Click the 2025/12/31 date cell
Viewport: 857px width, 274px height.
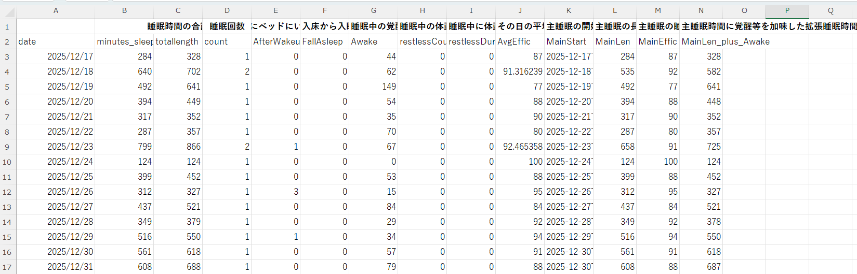[56, 267]
